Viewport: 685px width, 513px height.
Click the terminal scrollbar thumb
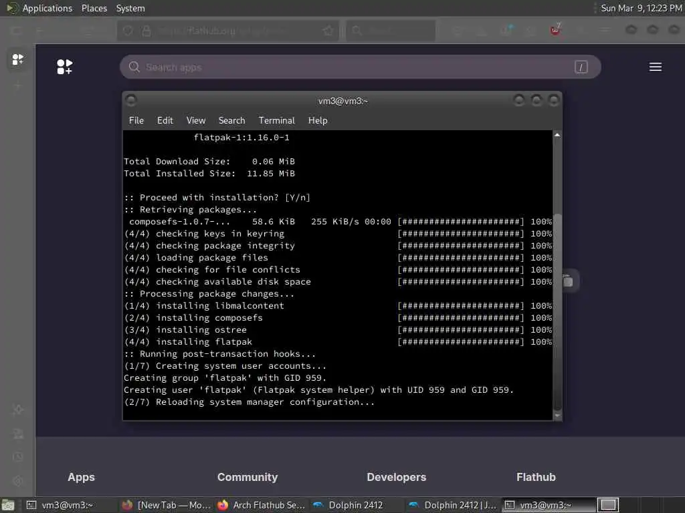[x=557, y=312]
